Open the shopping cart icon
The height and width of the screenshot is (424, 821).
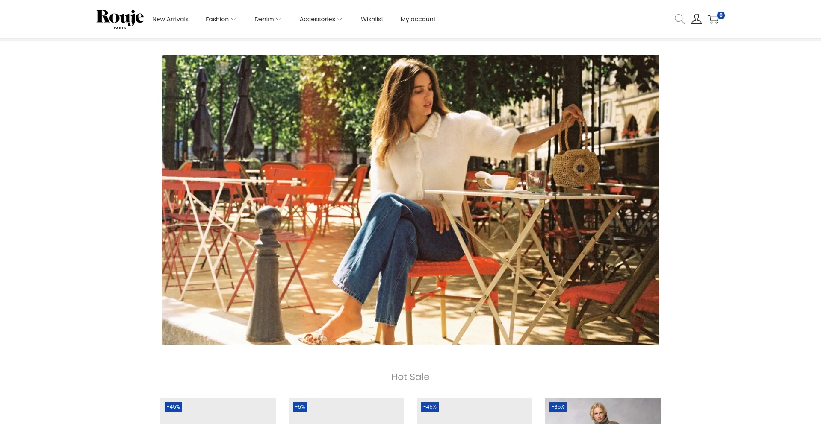pyautogui.click(x=713, y=20)
